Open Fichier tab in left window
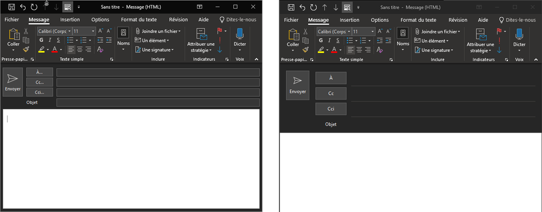The height and width of the screenshot is (212, 542). point(12,19)
